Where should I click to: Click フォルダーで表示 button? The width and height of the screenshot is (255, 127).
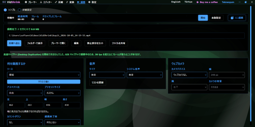pos(35,43)
